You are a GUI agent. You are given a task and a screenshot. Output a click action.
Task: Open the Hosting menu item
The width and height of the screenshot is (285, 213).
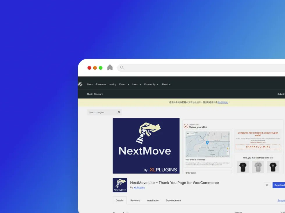pos(112,84)
